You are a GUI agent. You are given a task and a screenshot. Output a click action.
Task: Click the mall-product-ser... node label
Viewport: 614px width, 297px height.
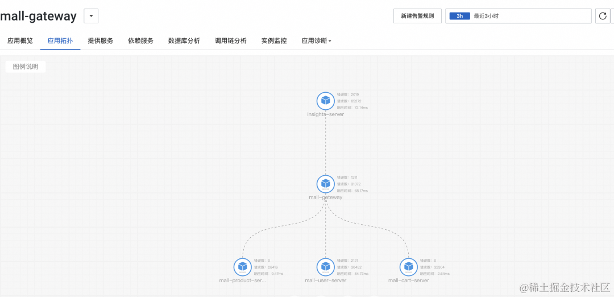pos(242,280)
